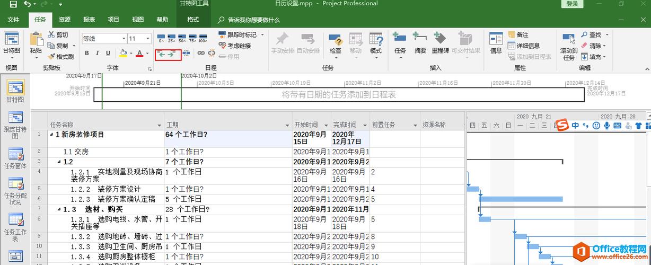The height and width of the screenshot is (265, 651).
Task: Mark task 0% complete
Action: pyautogui.click(x=161, y=38)
